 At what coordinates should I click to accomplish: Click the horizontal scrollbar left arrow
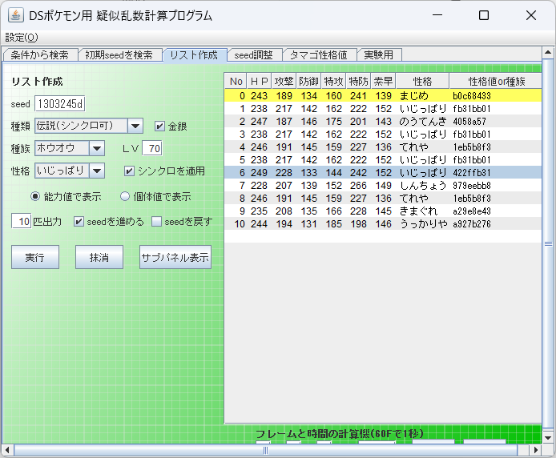pos(7,450)
